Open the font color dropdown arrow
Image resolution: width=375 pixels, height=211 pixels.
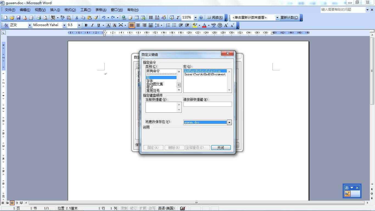point(209,25)
